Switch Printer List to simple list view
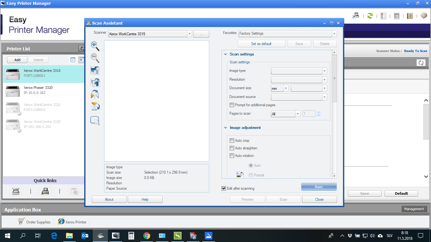 point(73,60)
